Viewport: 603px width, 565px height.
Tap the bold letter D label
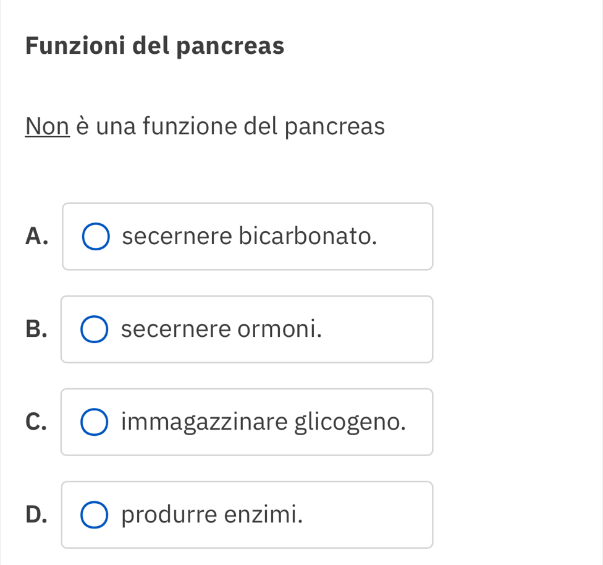(x=37, y=514)
